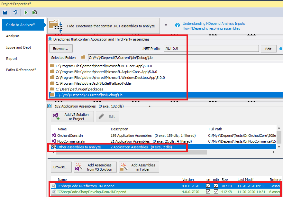This screenshot has width=283, height=197.
Task: Click the Selected Folder path field
Action: coord(186,58)
